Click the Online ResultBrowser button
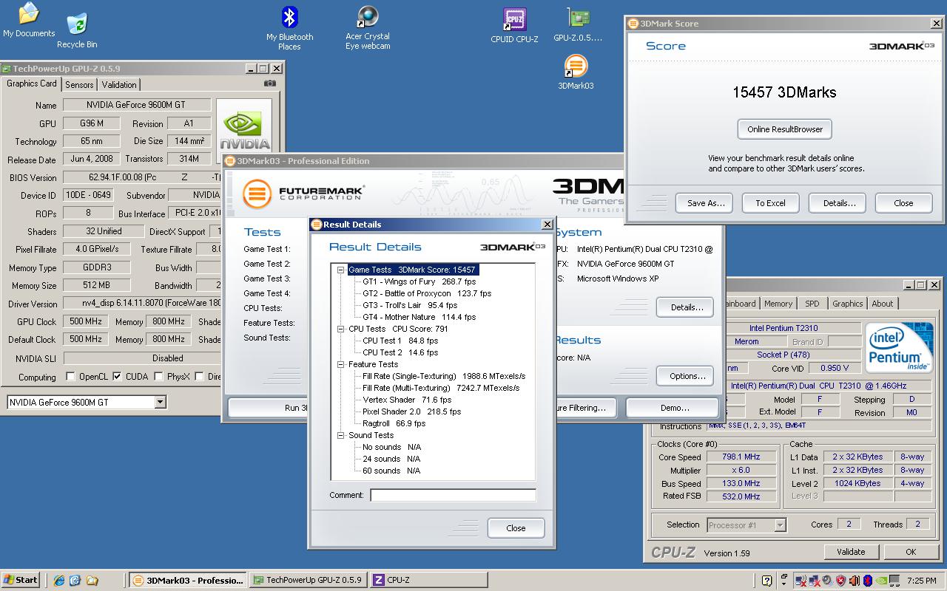This screenshot has width=947, height=591. click(784, 129)
